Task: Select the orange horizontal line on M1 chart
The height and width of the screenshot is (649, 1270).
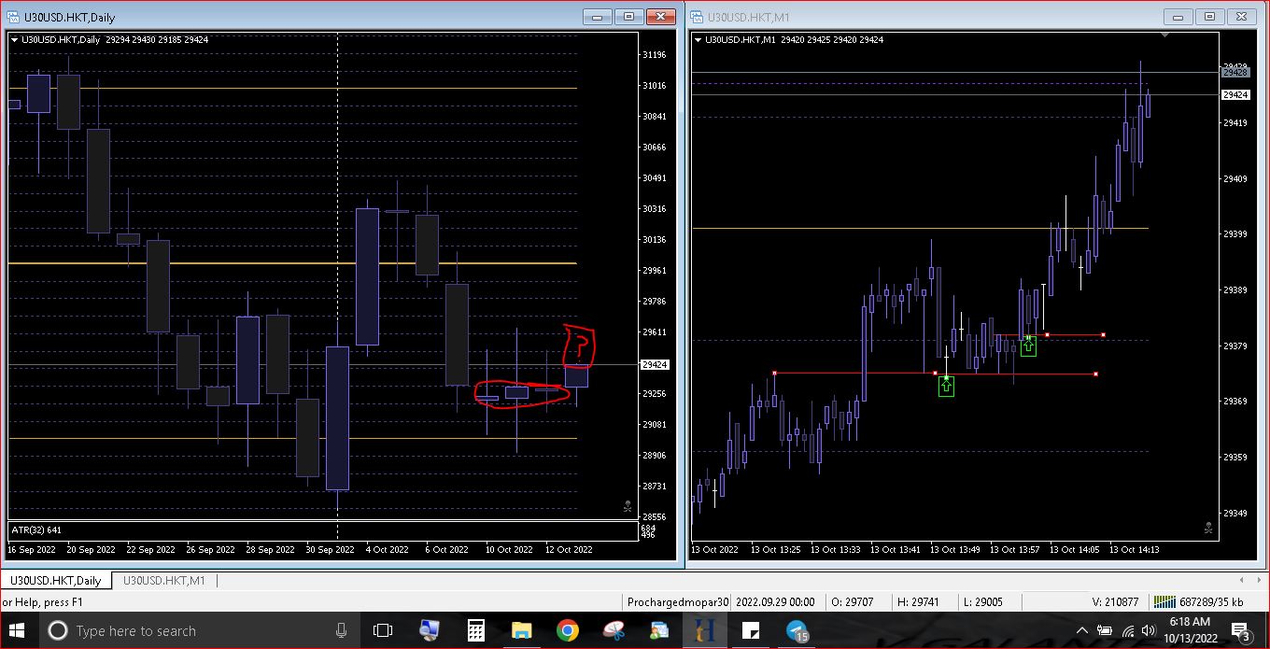Action: pyautogui.click(x=920, y=228)
